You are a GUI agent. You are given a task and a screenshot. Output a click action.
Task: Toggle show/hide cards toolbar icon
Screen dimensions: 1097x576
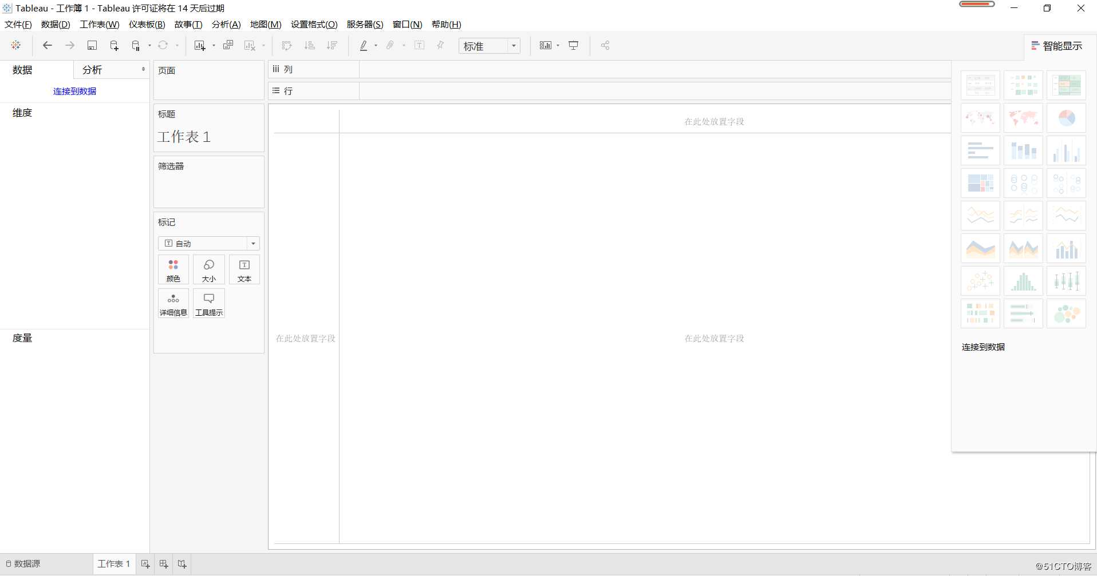[x=546, y=45]
